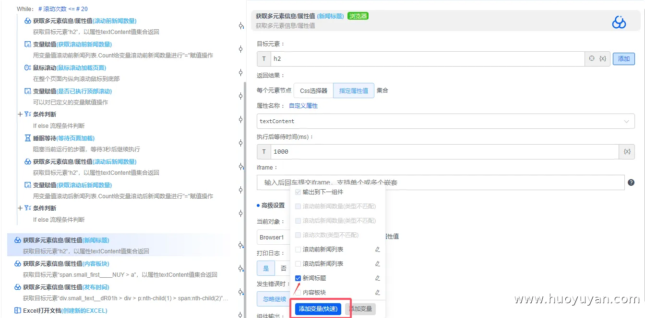Check the 内容板块 checkbox
The width and height of the screenshot is (645, 318).
pos(299,292)
